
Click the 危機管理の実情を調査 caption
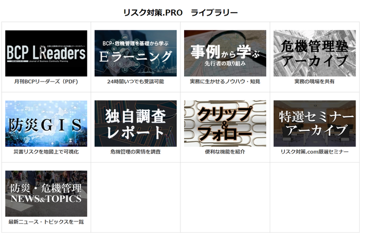pos(135,152)
